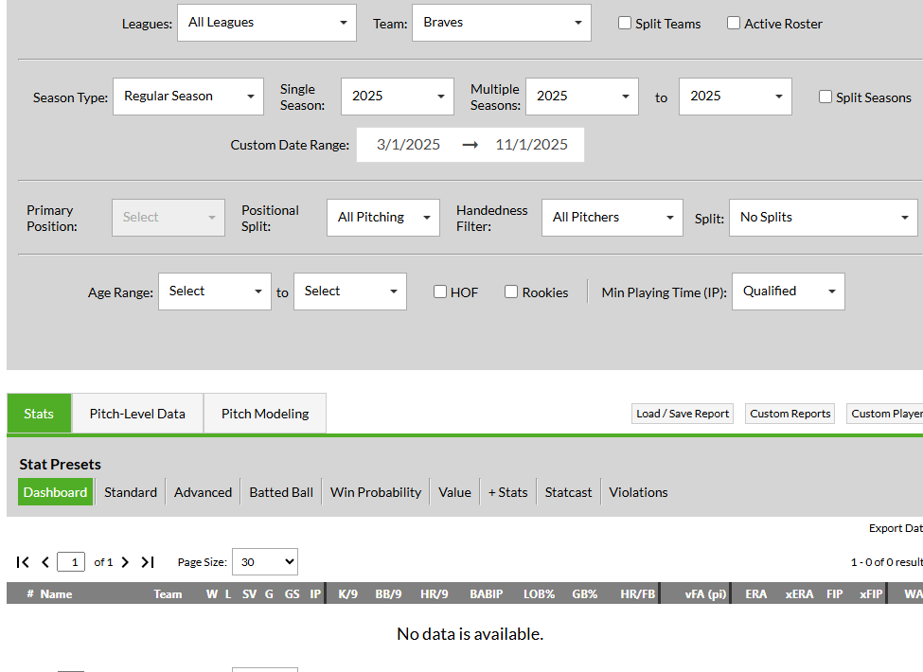This screenshot has width=923, height=672.
Task: Enable the Split Teams checkbox
Action: 625,23
